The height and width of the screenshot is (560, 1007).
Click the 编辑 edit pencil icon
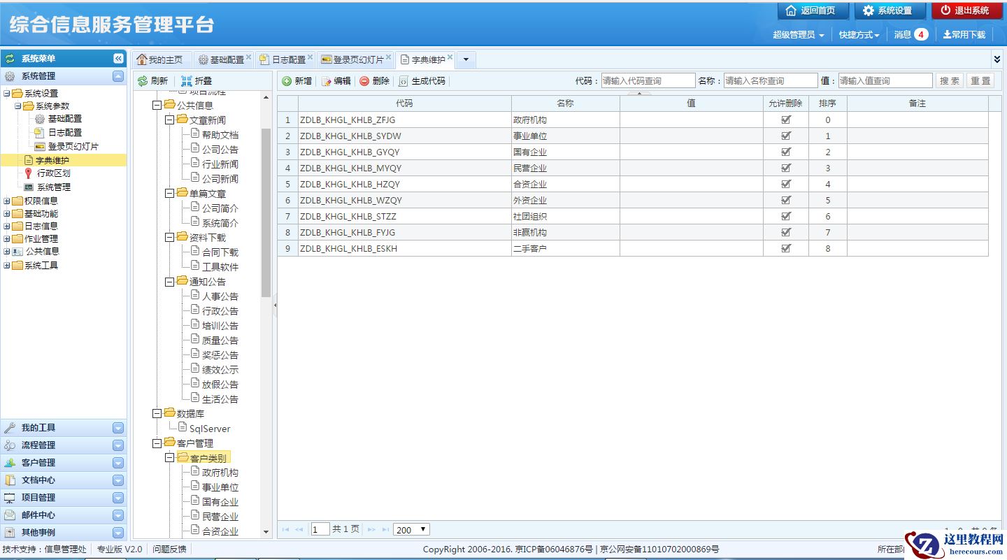coord(327,81)
